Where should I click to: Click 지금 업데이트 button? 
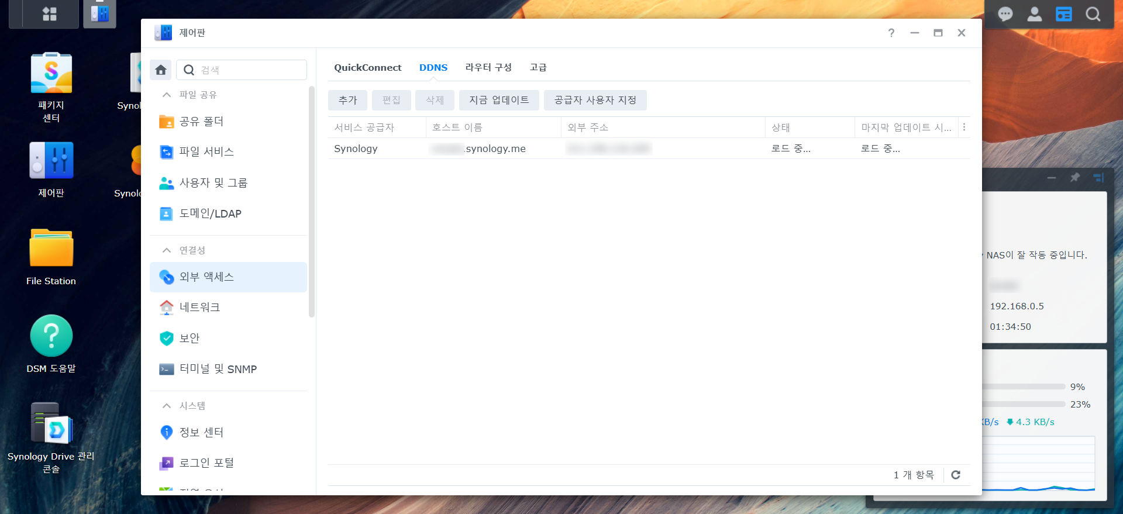(x=499, y=100)
